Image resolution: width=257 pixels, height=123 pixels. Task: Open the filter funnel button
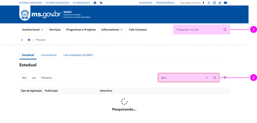click(x=225, y=77)
